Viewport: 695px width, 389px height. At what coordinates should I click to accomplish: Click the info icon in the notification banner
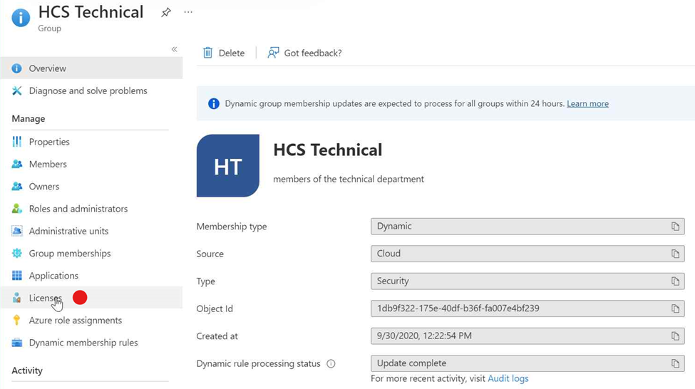[x=214, y=104]
